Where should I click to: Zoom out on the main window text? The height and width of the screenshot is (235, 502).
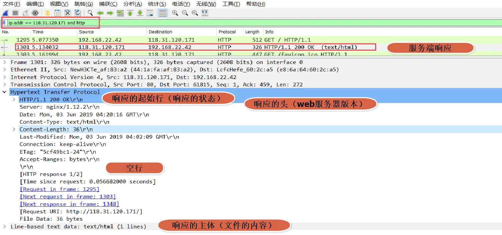185,13
